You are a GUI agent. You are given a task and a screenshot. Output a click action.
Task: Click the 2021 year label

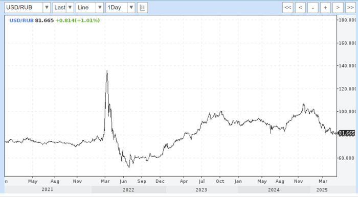[x=48, y=189]
